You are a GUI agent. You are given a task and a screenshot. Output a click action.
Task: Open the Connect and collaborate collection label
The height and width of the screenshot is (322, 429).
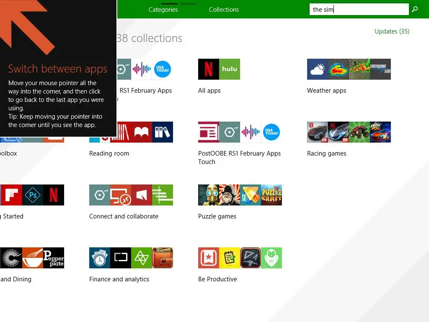pyautogui.click(x=124, y=216)
